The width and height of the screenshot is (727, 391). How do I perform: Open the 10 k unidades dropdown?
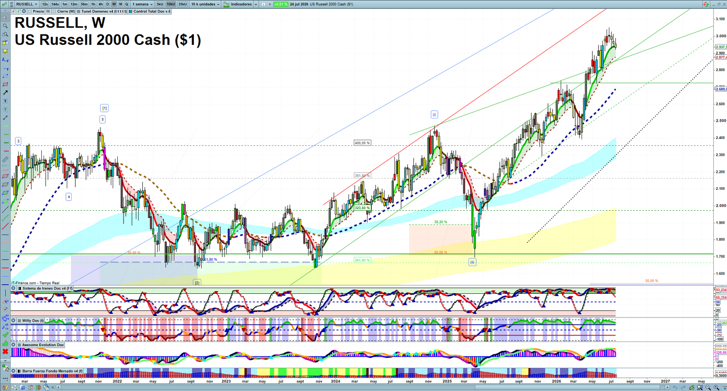[x=205, y=4]
